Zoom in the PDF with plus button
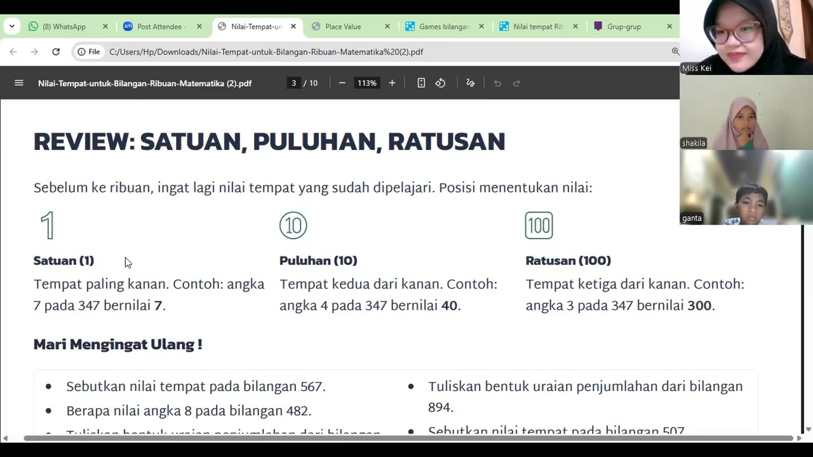The width and height of the screenshot is (813, 457). 392,83
